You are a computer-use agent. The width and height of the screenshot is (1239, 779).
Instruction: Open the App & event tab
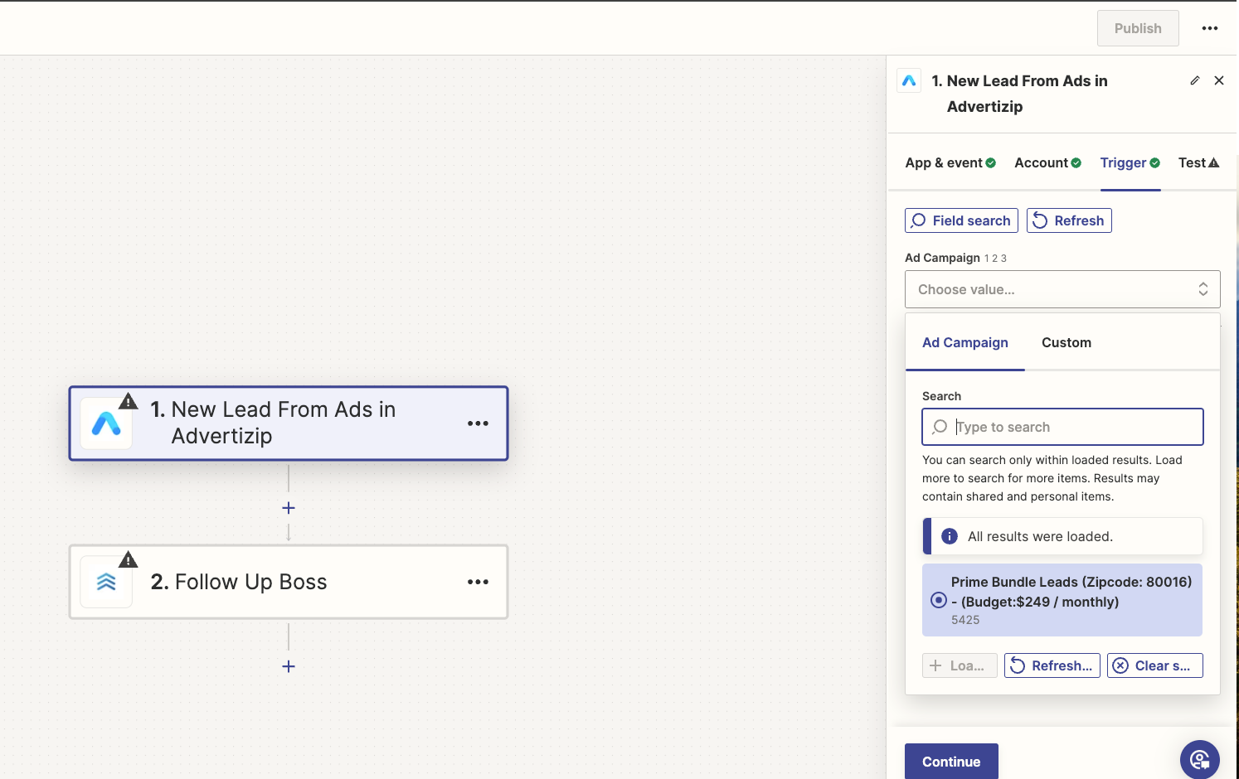coord(950,163)
